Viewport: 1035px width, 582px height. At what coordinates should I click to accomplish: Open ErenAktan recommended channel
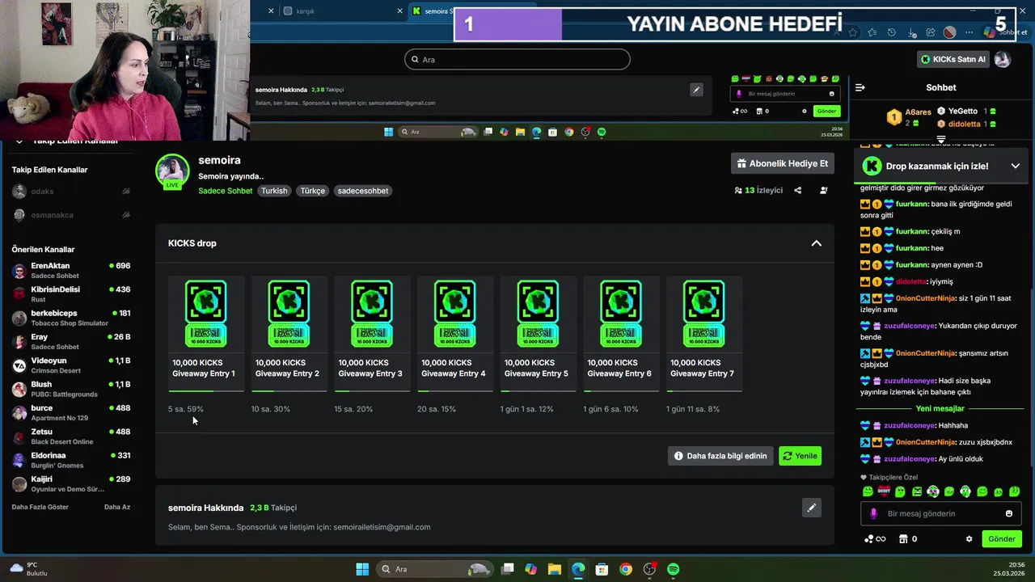point(71,271)
